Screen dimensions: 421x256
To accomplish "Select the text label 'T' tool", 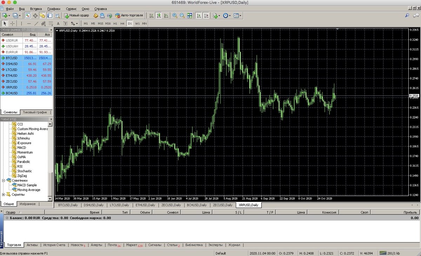I will pyautogui.click(x=65, y=23).
